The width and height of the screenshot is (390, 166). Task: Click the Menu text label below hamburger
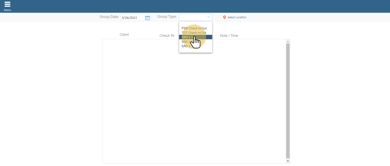click(x=7, y=10)
